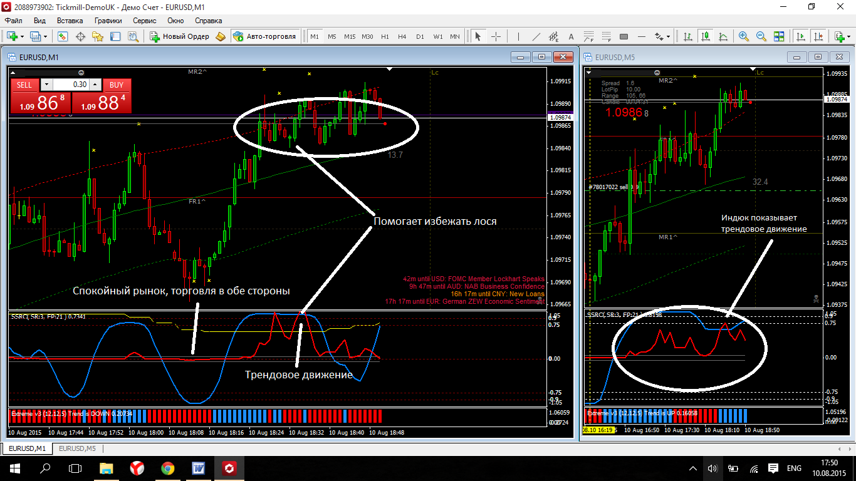
Task: Select the H4 timeframe
Action: (402, 36)
